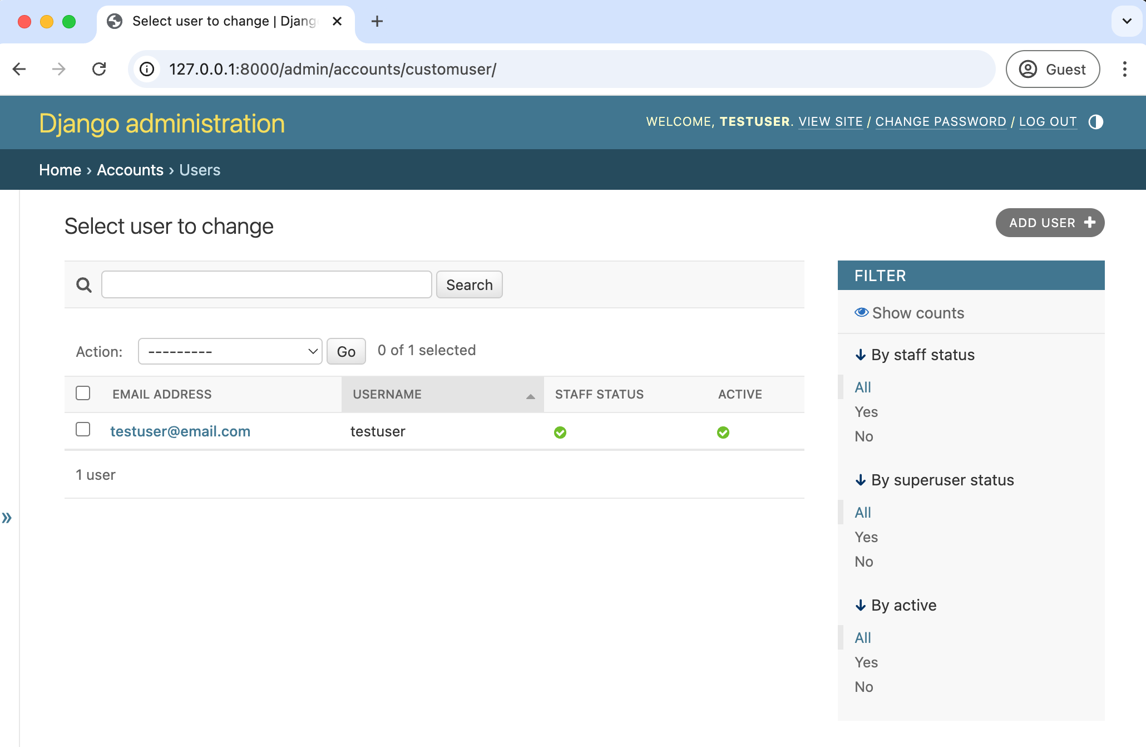This screenshot has height=747, width=1146.
Task: Click the search input field
Action: click(265, 284)
